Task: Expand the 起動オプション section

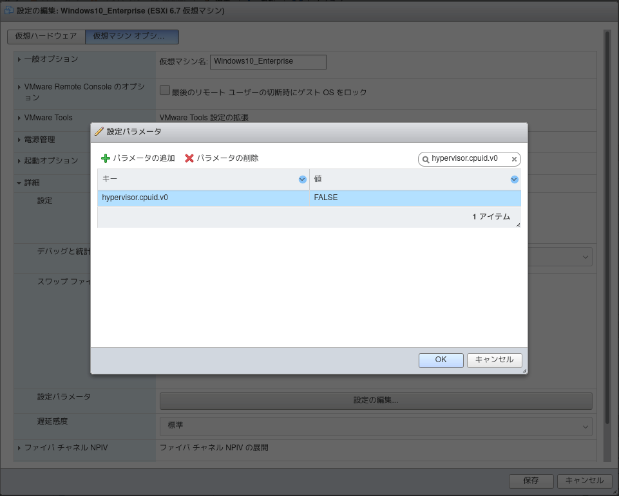Action: (x=19, y=161)
